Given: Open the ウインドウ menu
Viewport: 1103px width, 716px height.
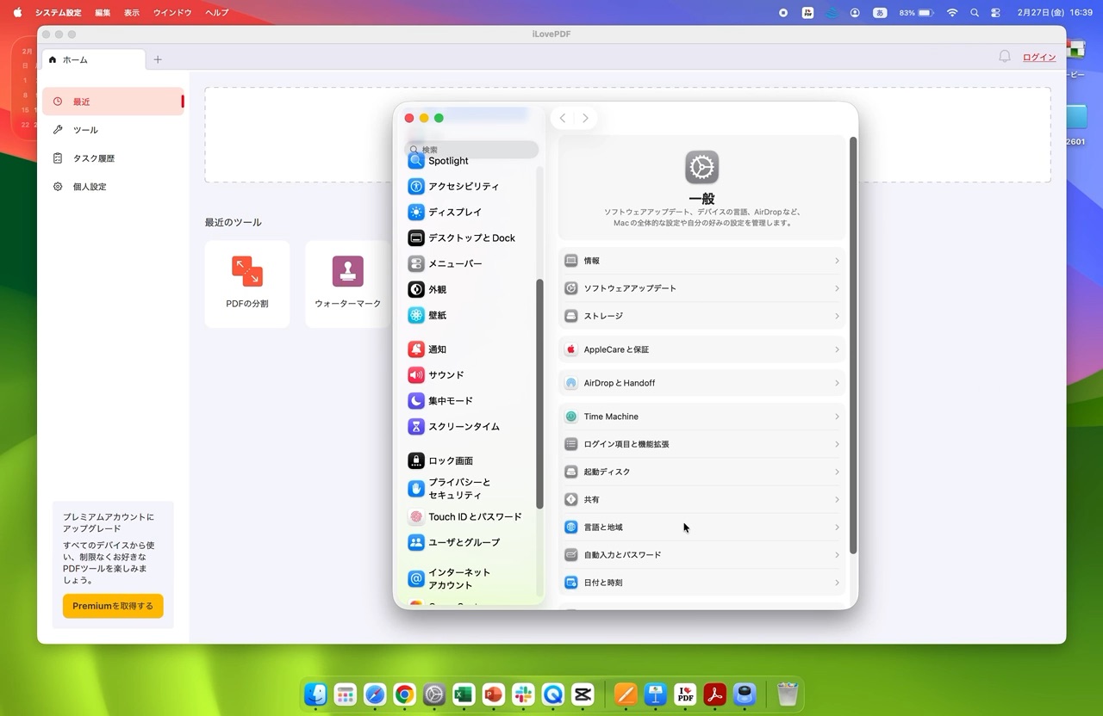Looking at the screenshot, I should coord(172,13).
